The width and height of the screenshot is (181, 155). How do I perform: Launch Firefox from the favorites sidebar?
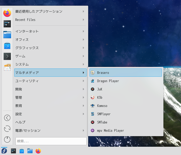click(x=7, y=13)
